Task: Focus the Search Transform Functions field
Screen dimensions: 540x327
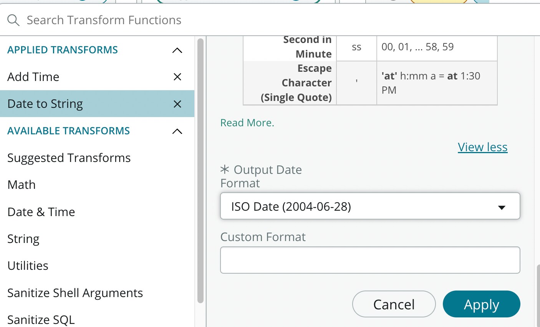Action: (269, 20)
